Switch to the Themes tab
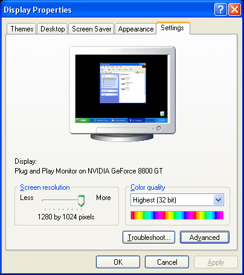 (x=22, y=29)
